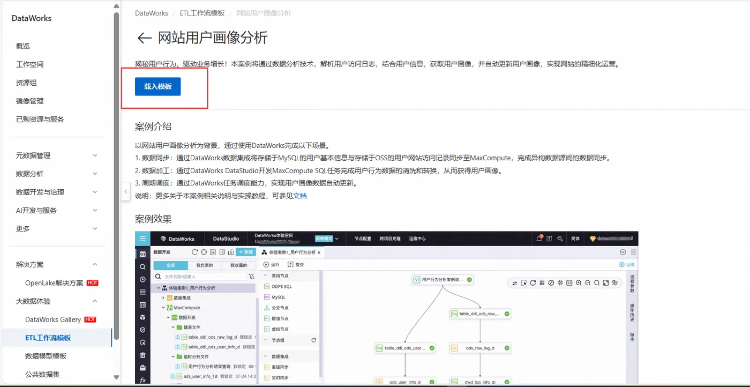Click the 案例效果 section heading

coord(153,219)
